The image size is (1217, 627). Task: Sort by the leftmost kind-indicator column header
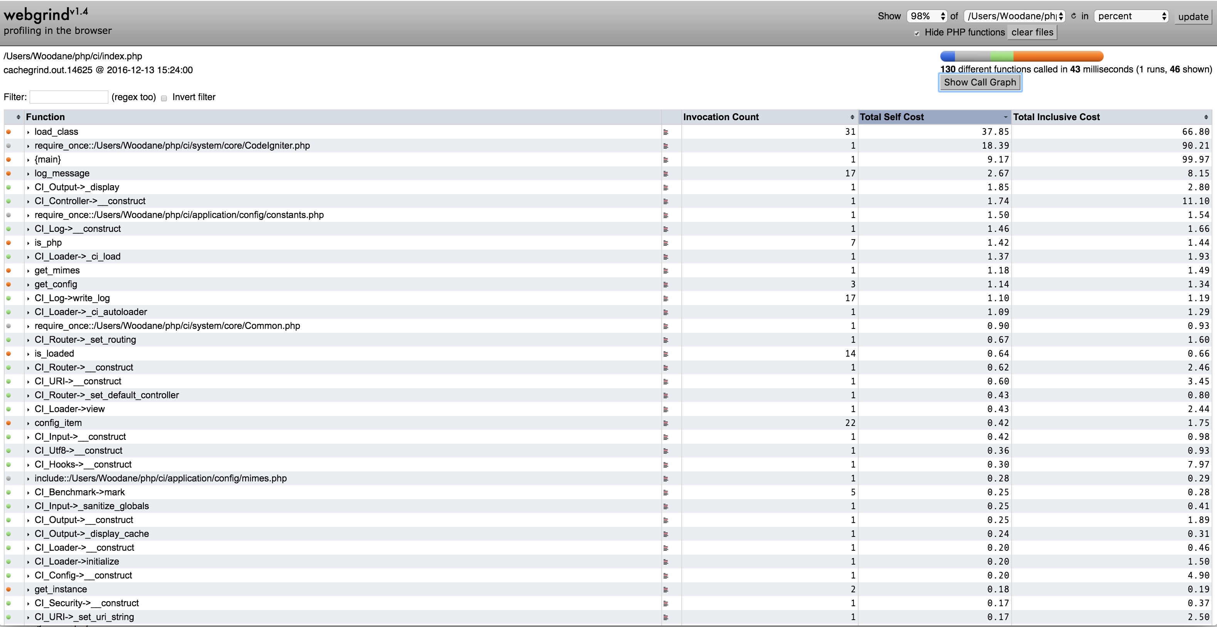click(x=14, y=117)
